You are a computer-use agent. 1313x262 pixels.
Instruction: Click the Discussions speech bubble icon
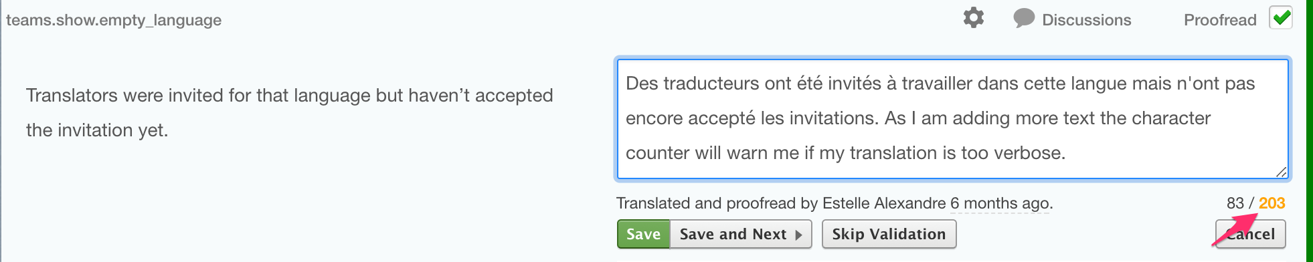pos(1023,18)
